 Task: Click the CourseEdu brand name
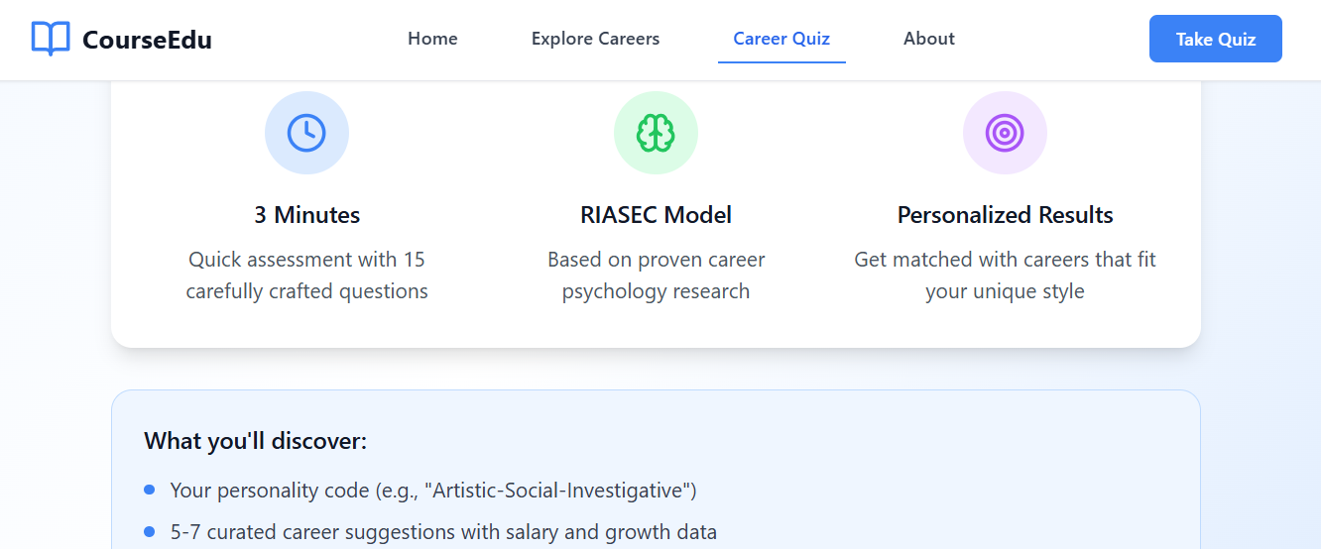pyautogui.click(x=147, y=40)
